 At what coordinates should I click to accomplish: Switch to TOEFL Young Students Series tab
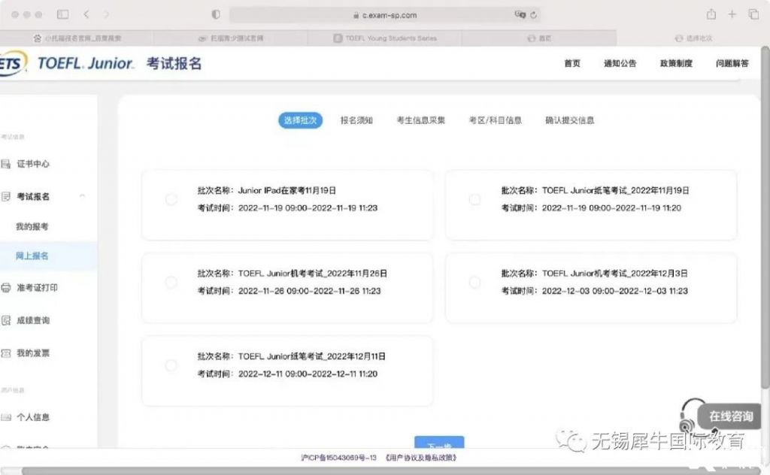pyautogui.click(x=385, y=38)
